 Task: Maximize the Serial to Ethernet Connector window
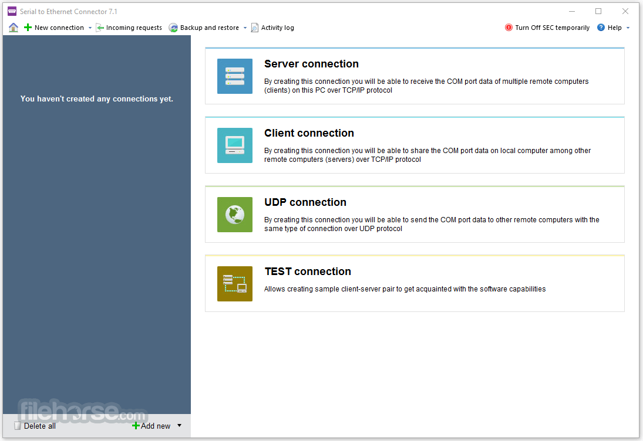coord(598,12)
